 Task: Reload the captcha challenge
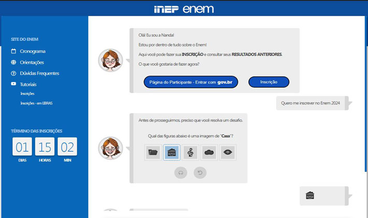pyautogui.click(x=200, y=173)
